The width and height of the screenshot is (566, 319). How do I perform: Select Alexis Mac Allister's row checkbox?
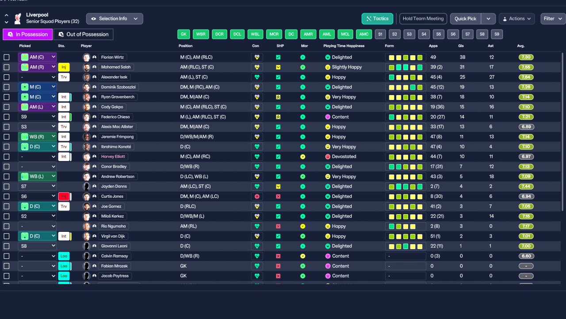click(x=7, y=127)
